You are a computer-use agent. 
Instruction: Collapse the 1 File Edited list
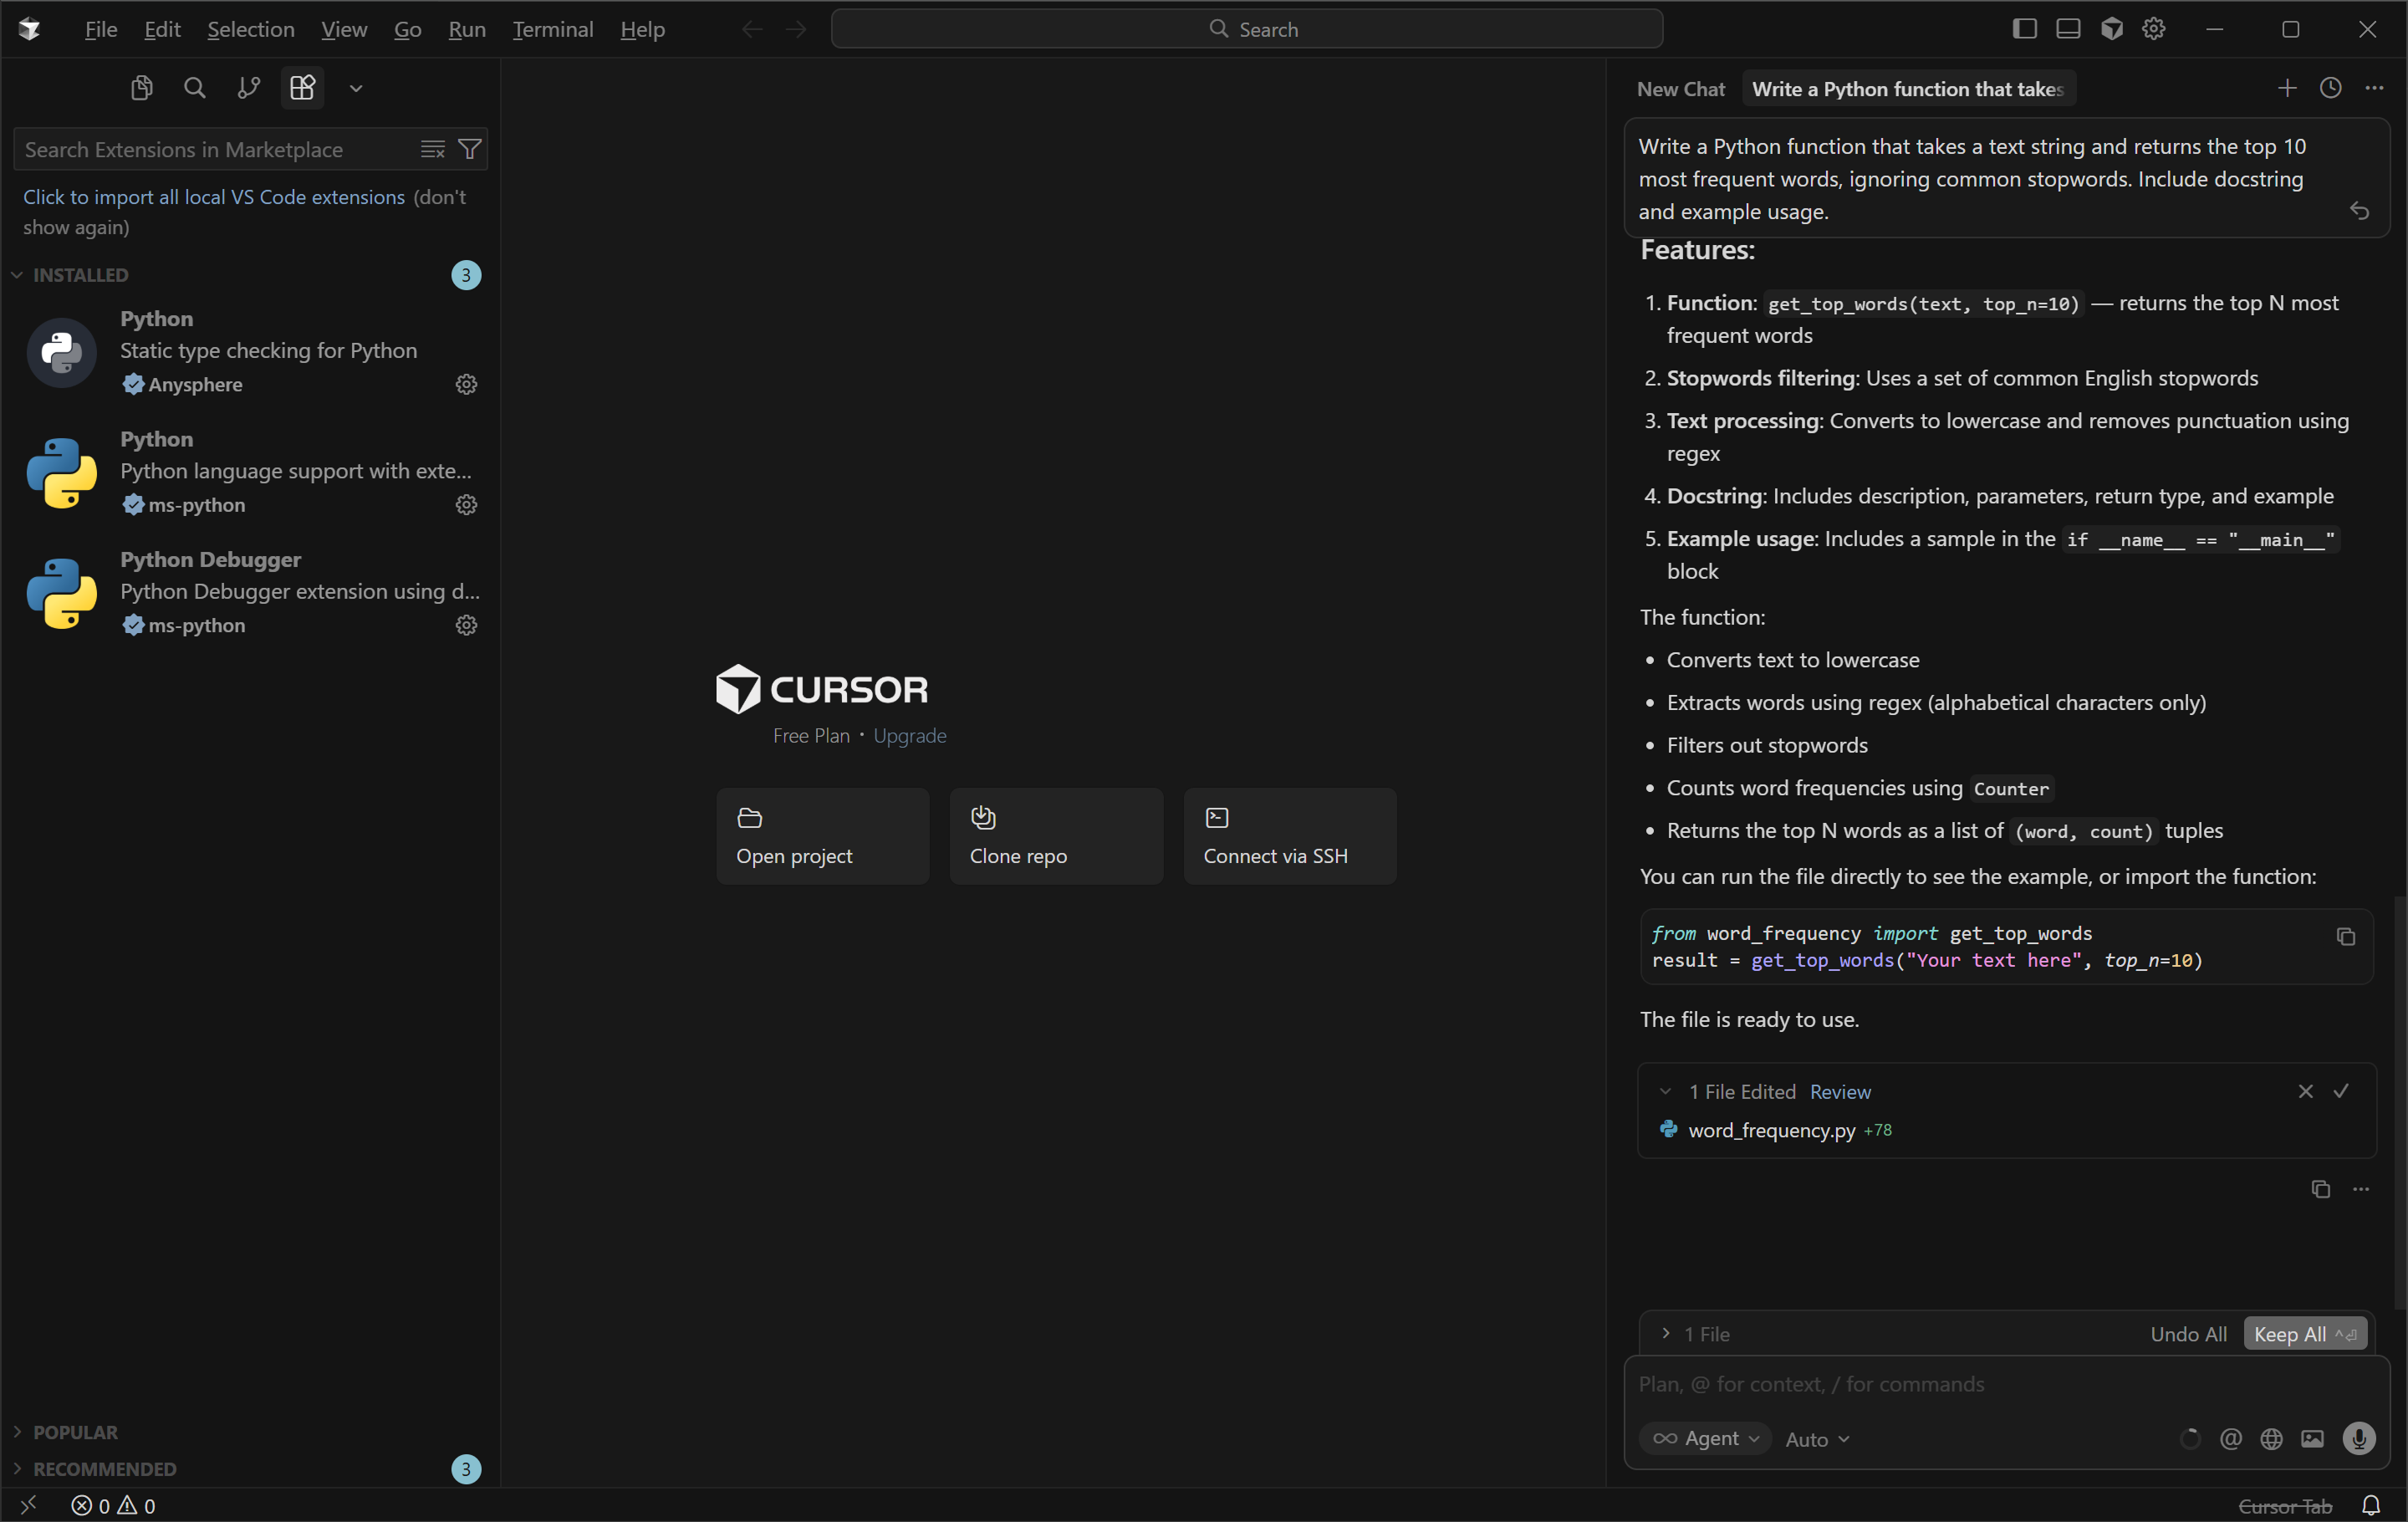pyautogui.click(x=1665, y=1092)
